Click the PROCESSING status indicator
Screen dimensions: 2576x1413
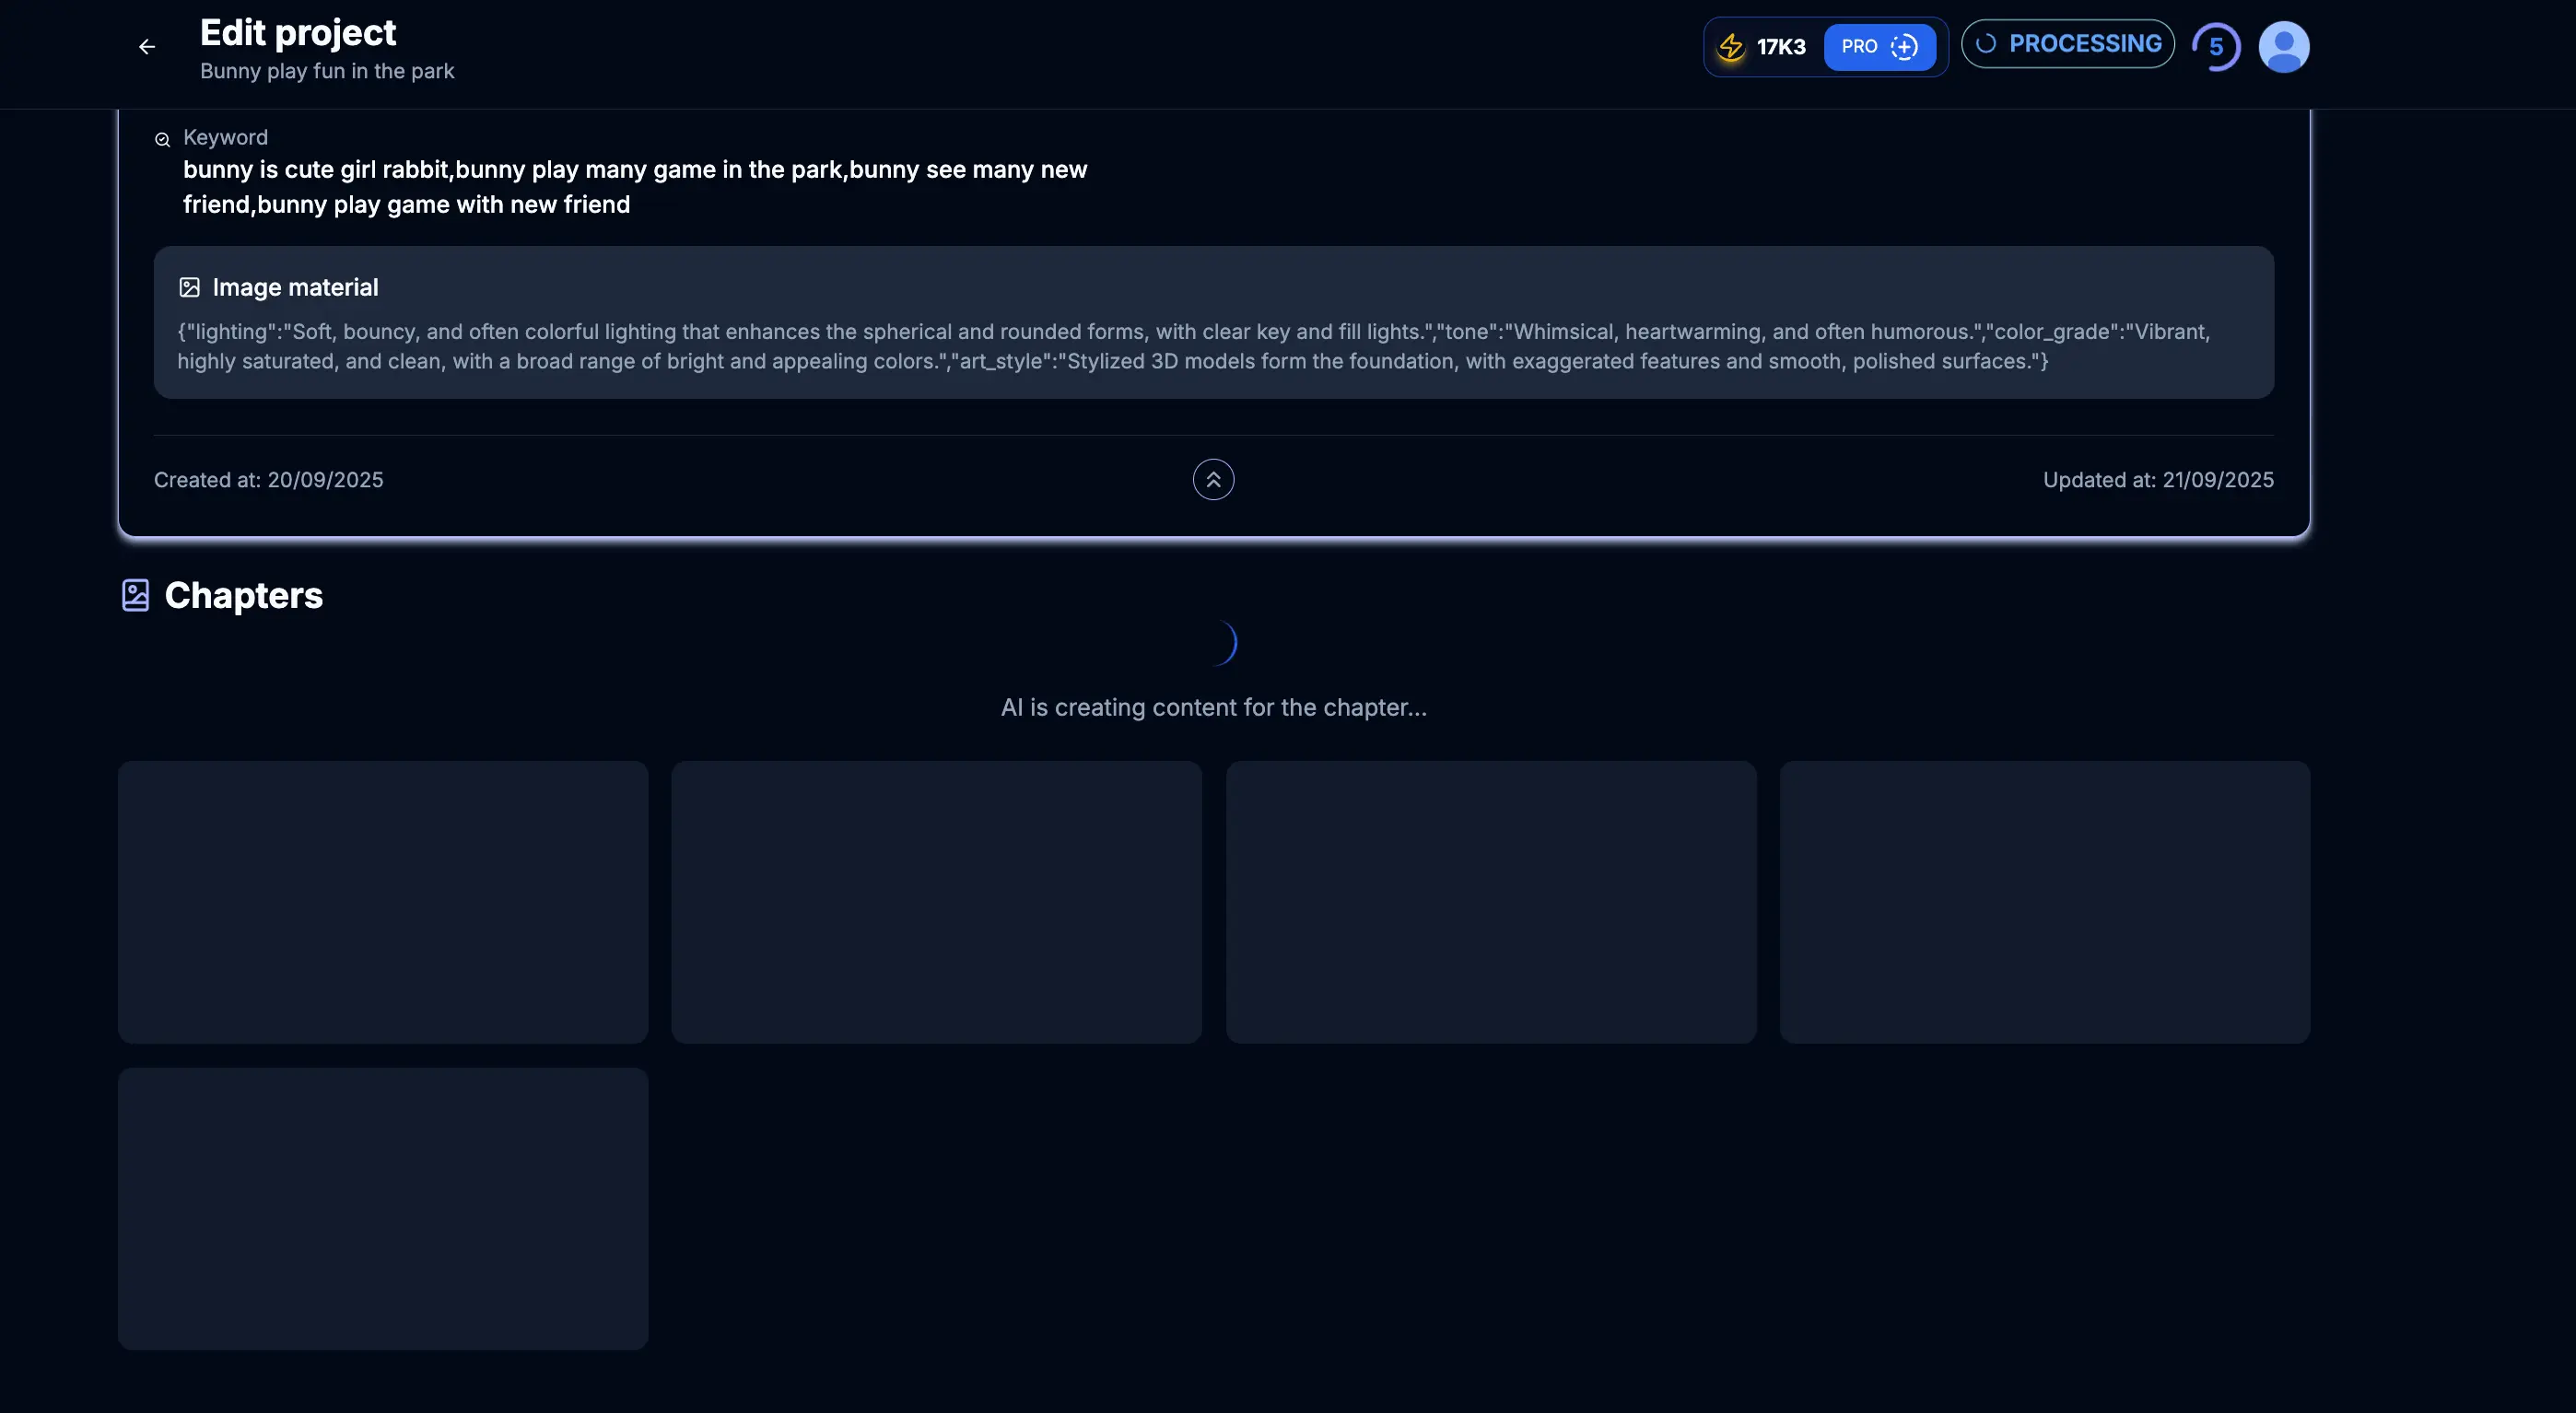pos(2067,44)
